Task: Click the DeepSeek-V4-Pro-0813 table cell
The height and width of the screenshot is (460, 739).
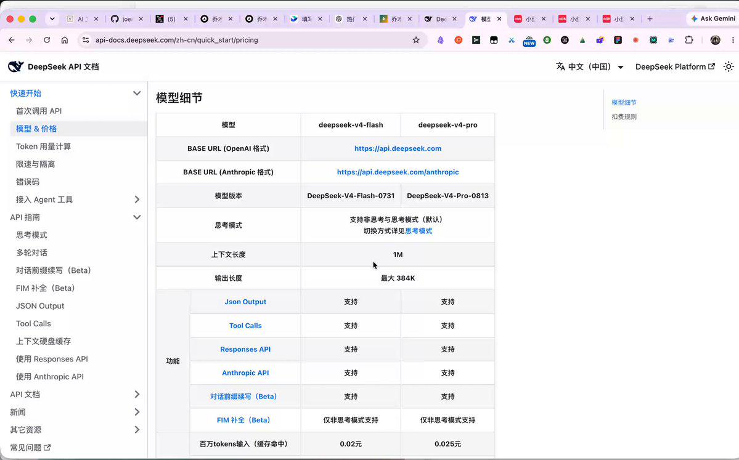Action: point(447,195)
